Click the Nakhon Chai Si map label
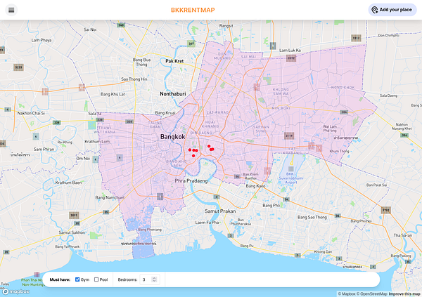 (x=31, y=113)
